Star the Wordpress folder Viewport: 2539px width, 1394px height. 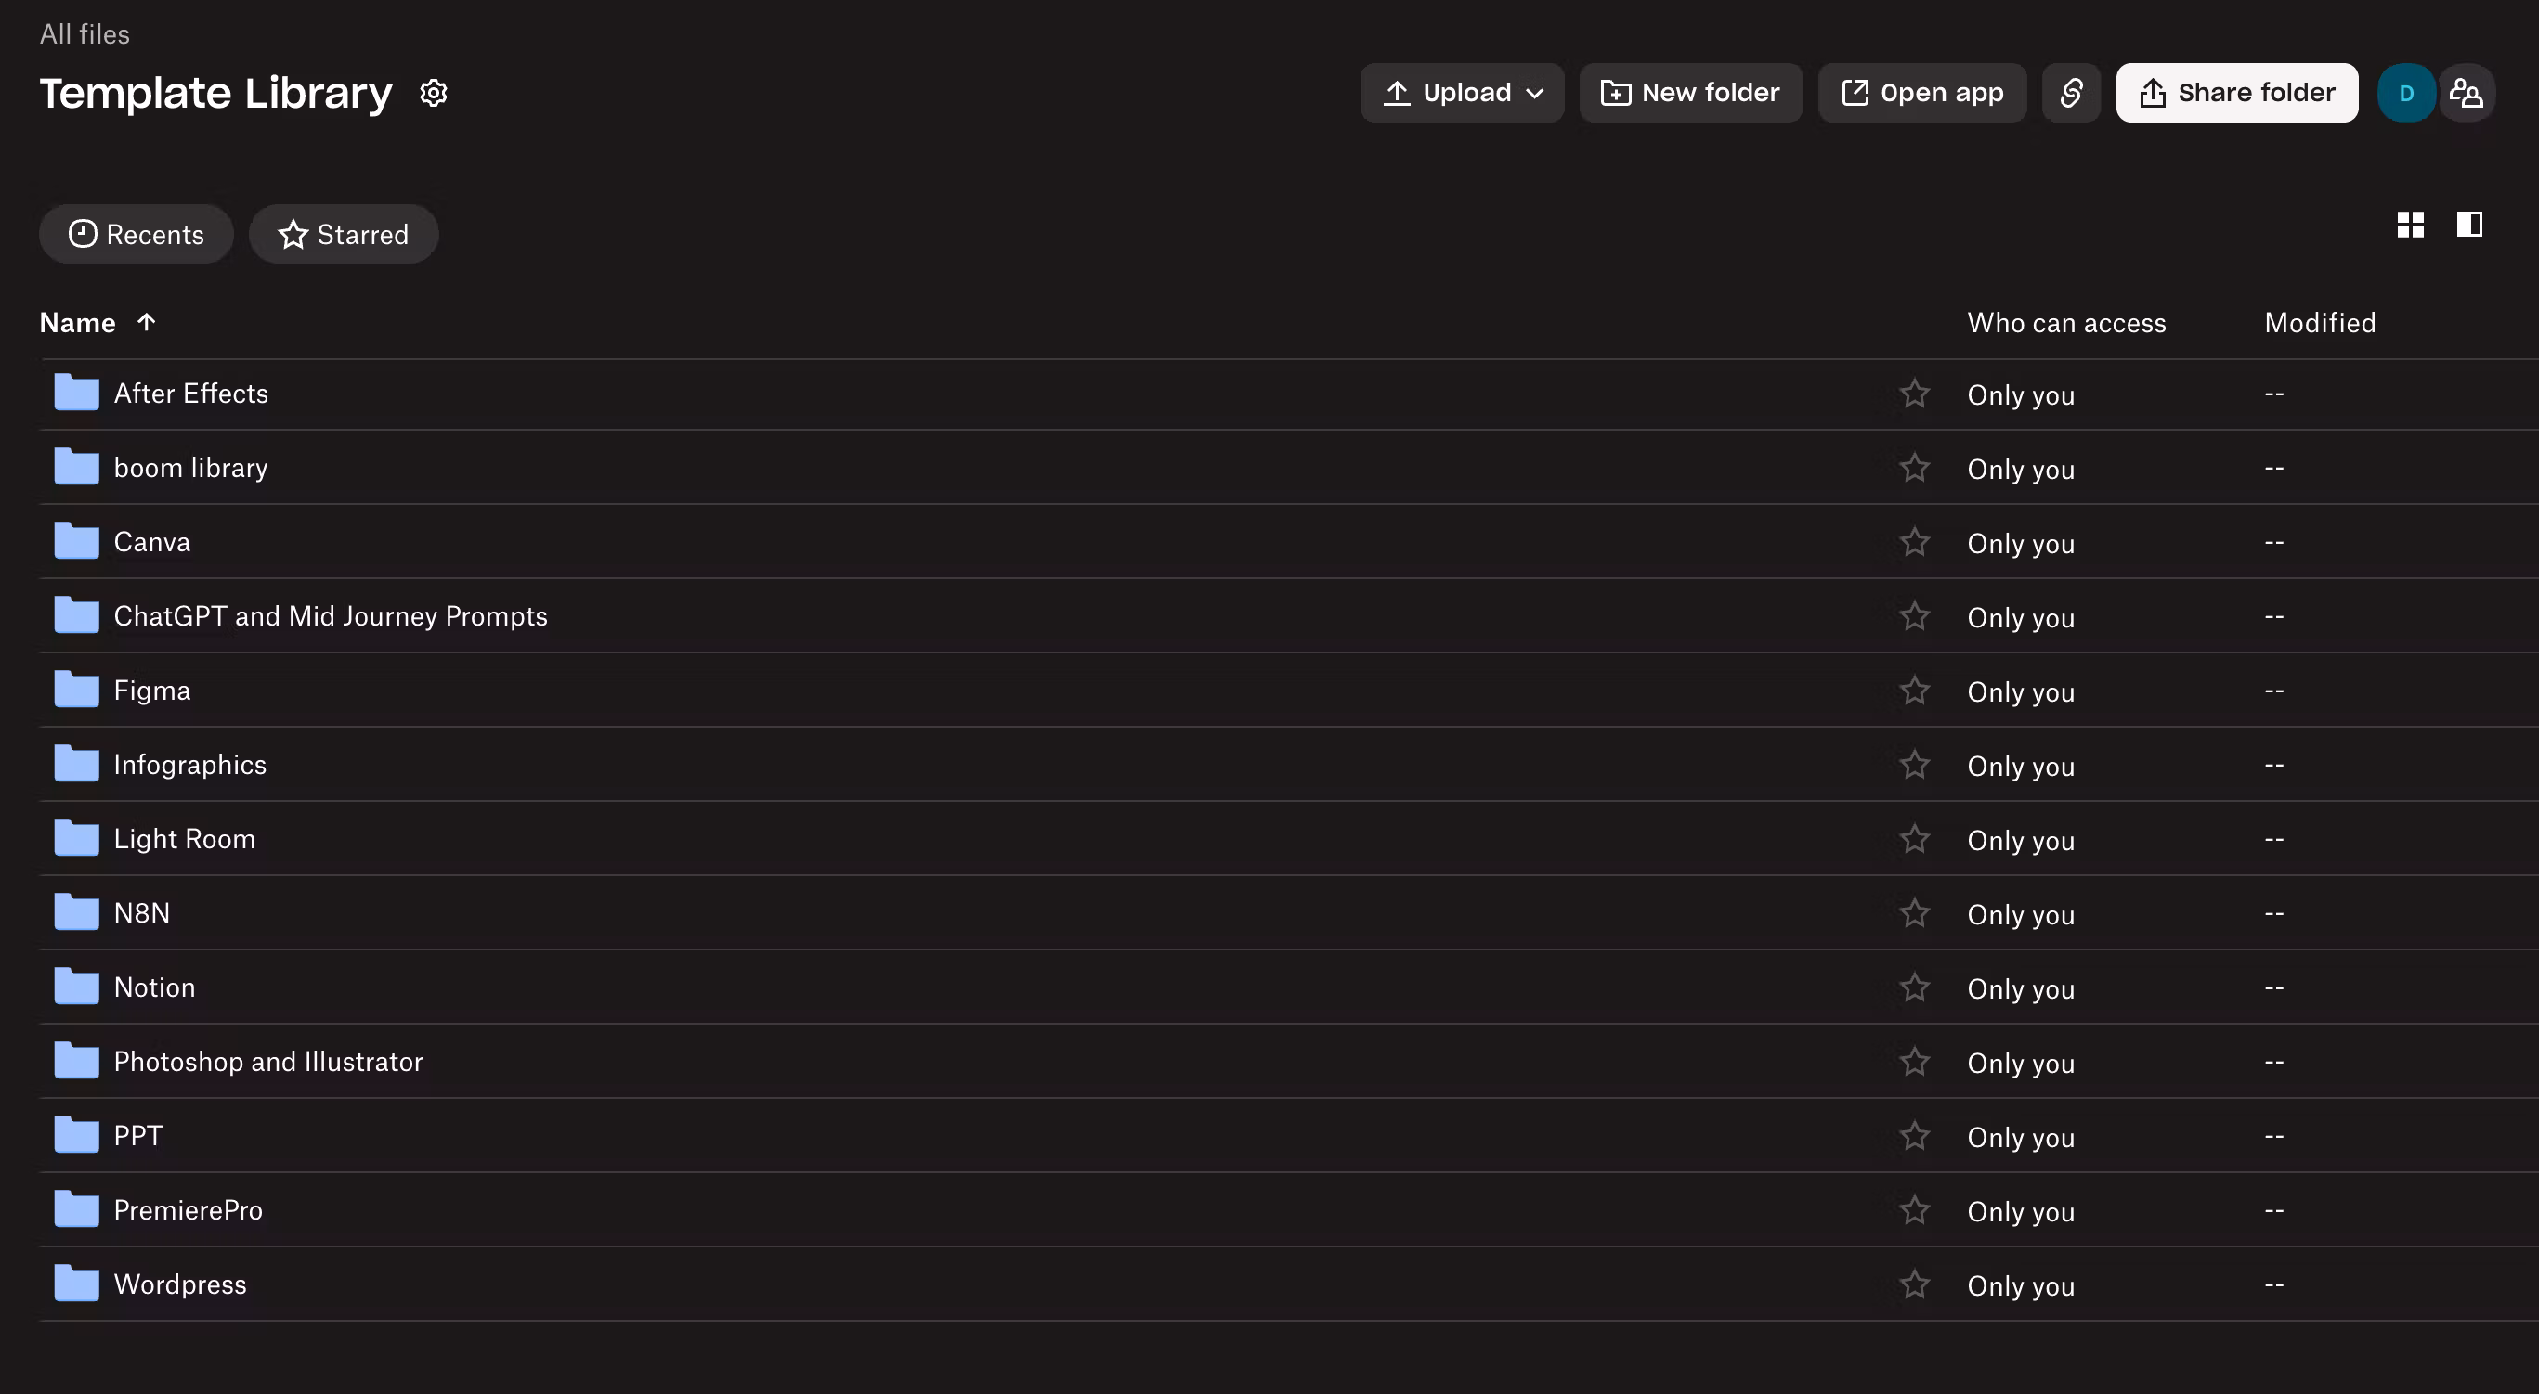point(1914,1284)
